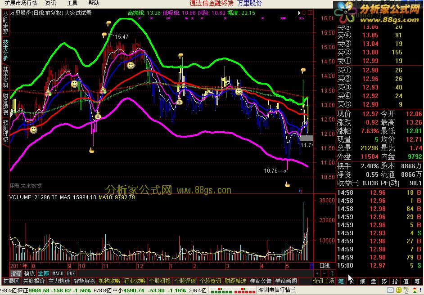Select the 盘 tab
Image resolution: width=424 pixels, height=295 pixels.
374,281
